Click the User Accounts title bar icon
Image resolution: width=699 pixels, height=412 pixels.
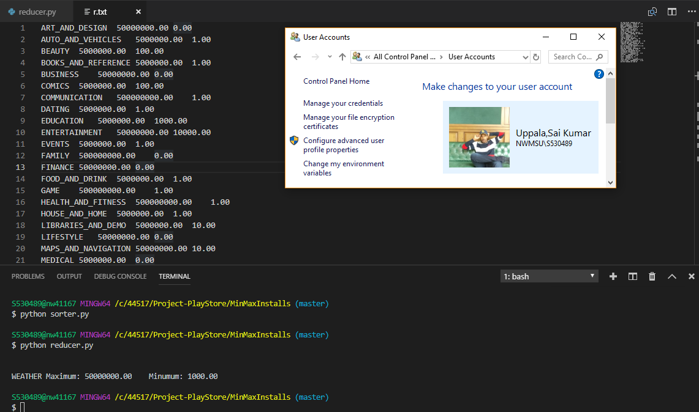click(x=295, y=37)
